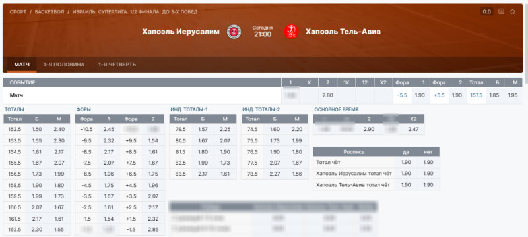This screenshot has height=237, width=528.
Task: Choose over 1.80 for individual total 81.5
Action: [203, 151]
